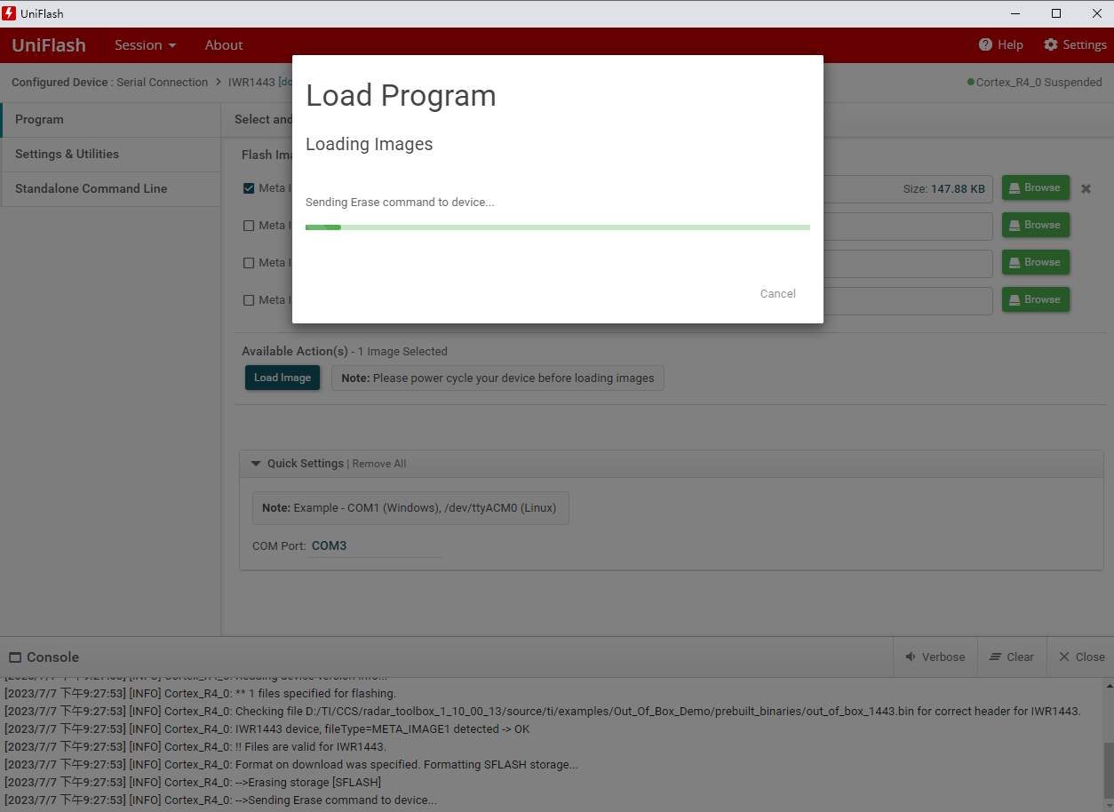Open the About menu item
1114x812 pixels.
[x=224, y=45]
